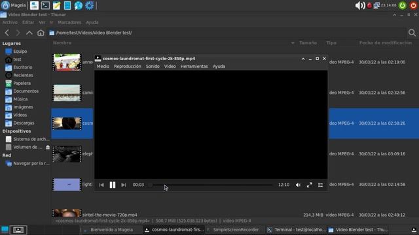
Task: Open the Mageia application menu
Action: click(13, 5)
